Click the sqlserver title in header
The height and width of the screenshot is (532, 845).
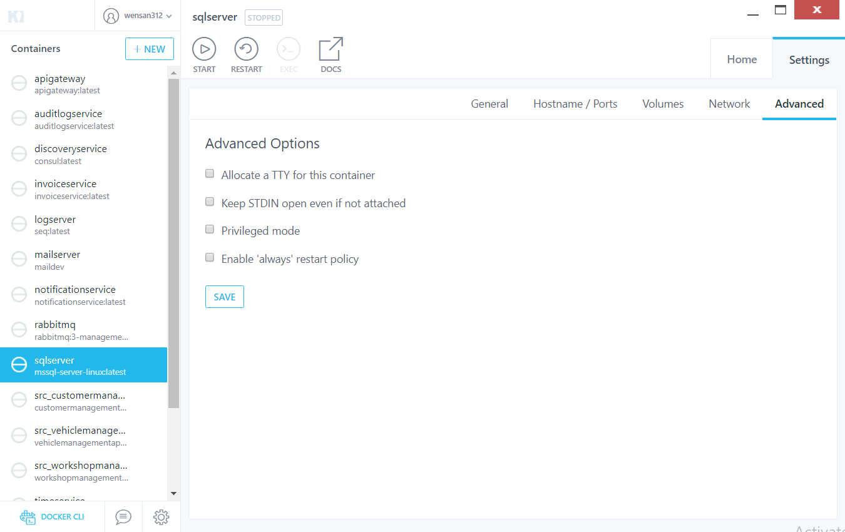point(215,18)
